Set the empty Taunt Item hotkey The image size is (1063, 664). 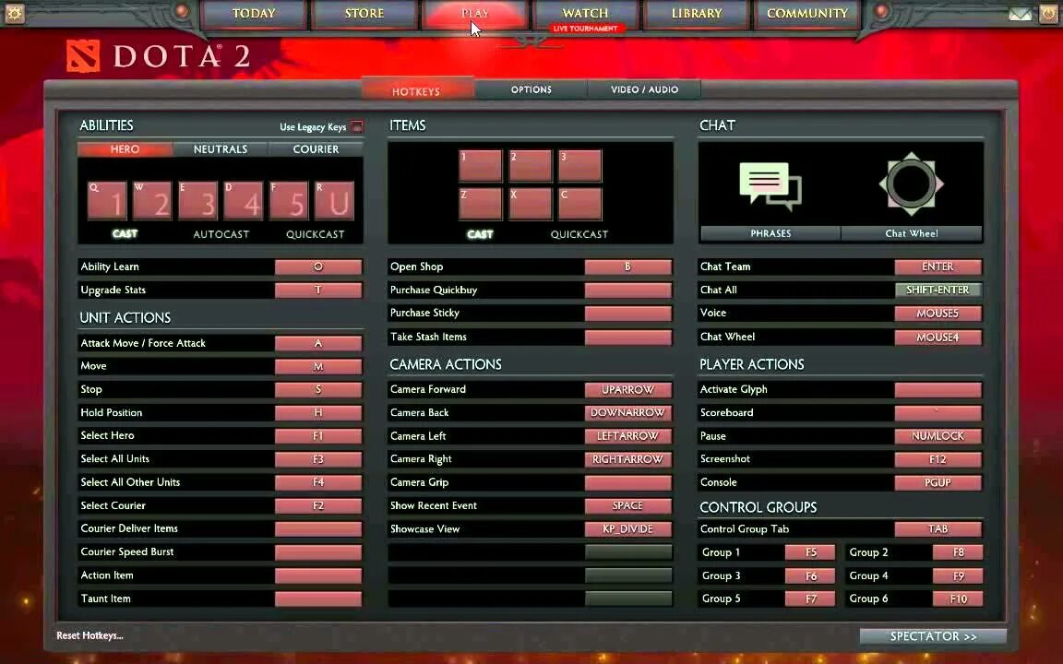pos(318,599)
